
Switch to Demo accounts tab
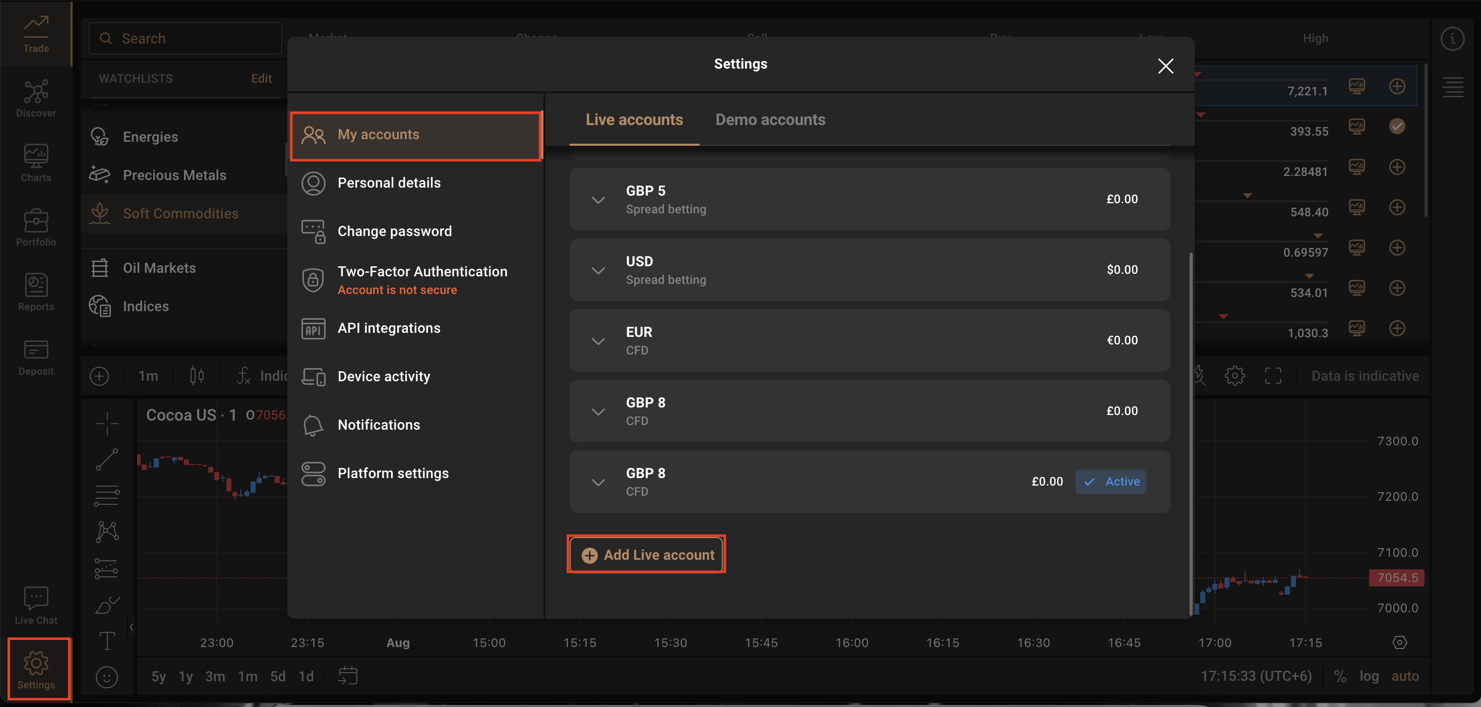(770, 120)
